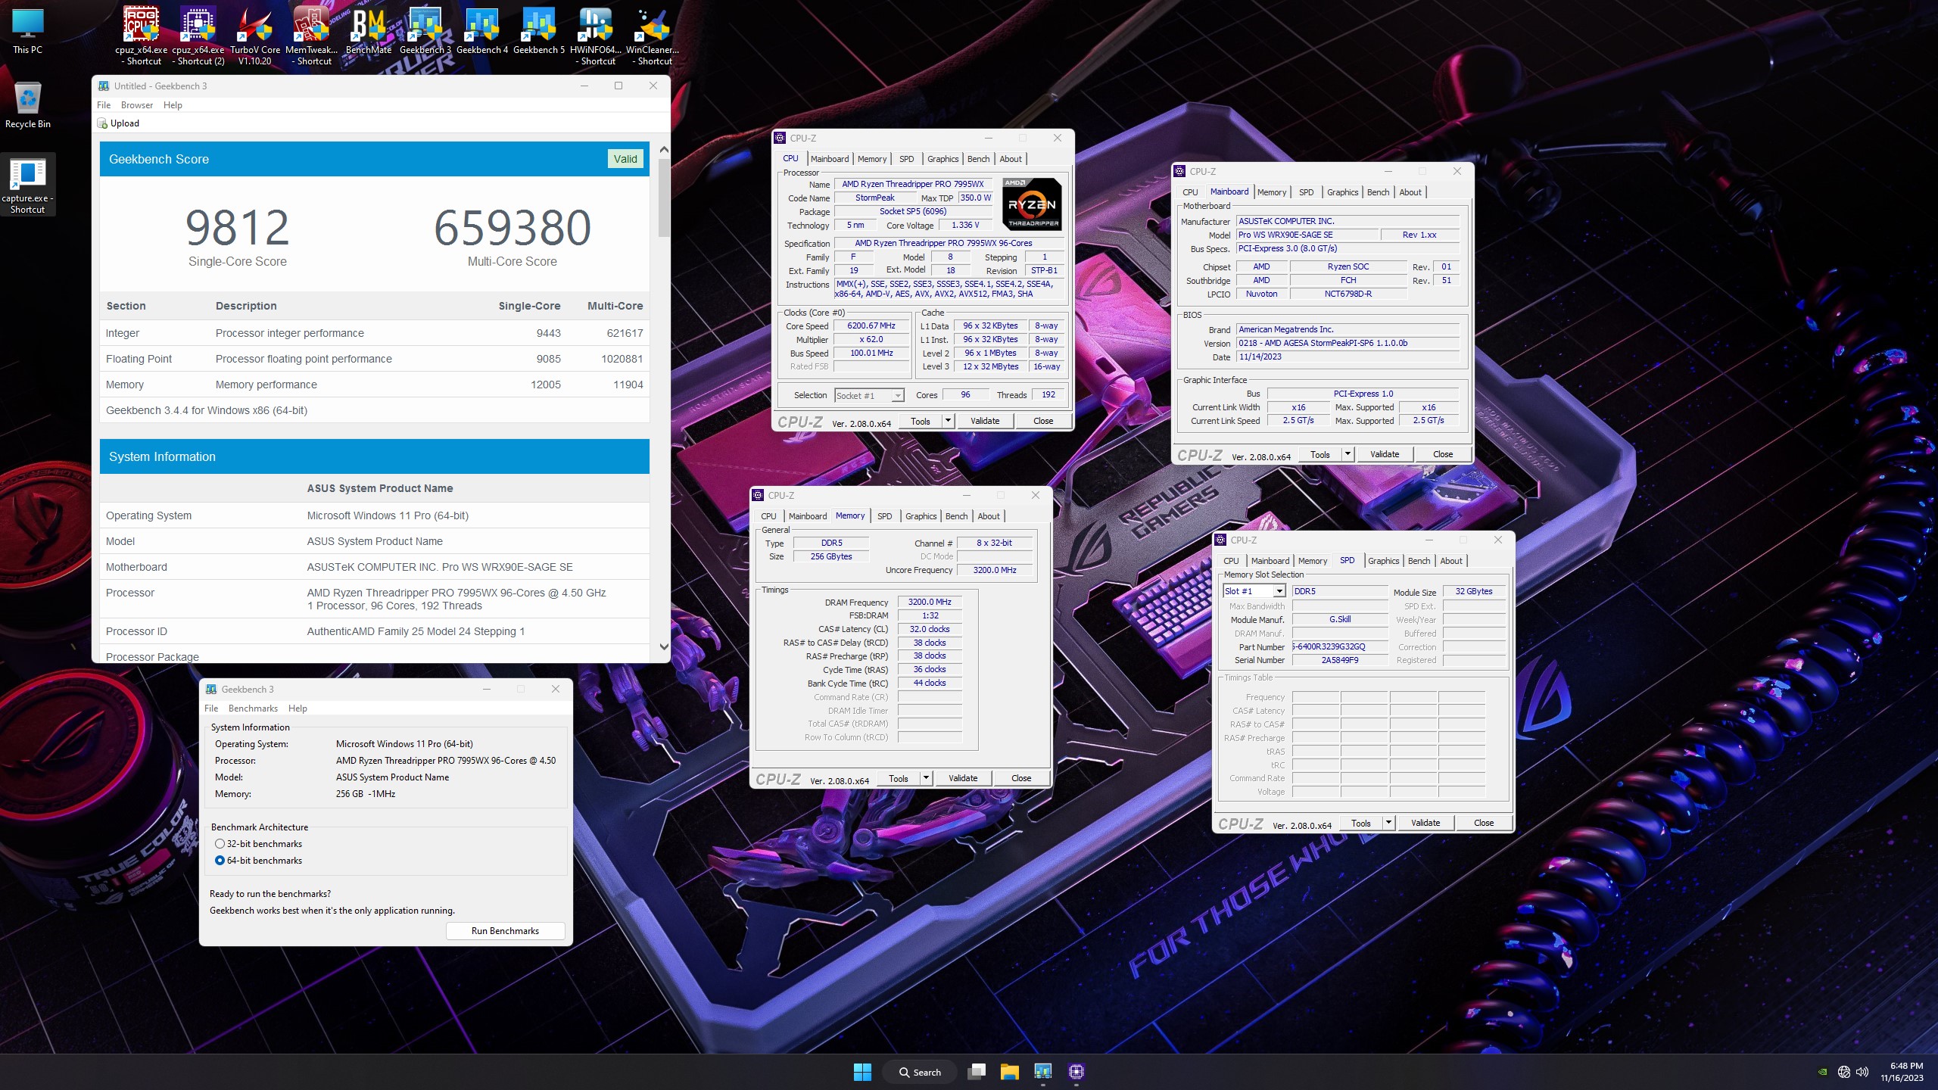The height and width of the screenshot is (1090, 1938).
Task: Click Close in Mainboard CPU-Z window
Action: [x=1443, y=454]
